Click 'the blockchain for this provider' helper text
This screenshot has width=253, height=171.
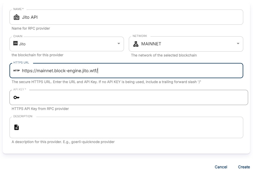[37, 55]
